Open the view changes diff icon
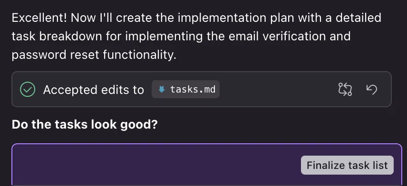Image resolution: width=407 pixels, height=186 pixels. point(345,89)
